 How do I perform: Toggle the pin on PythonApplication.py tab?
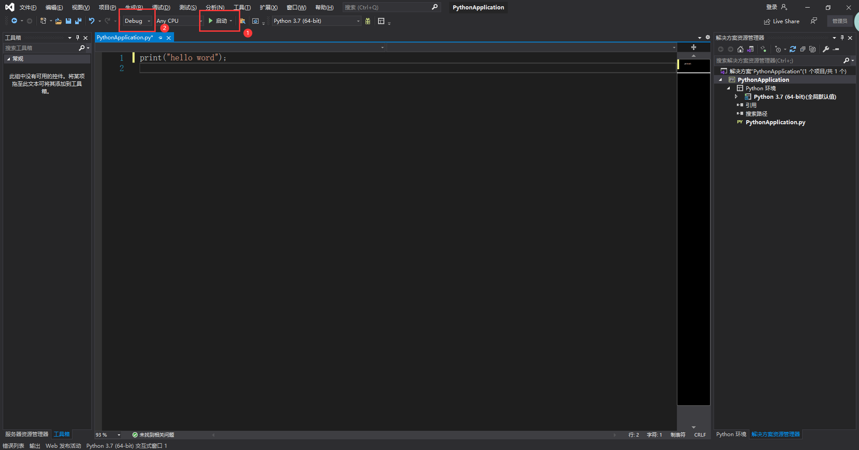point(160,38)
